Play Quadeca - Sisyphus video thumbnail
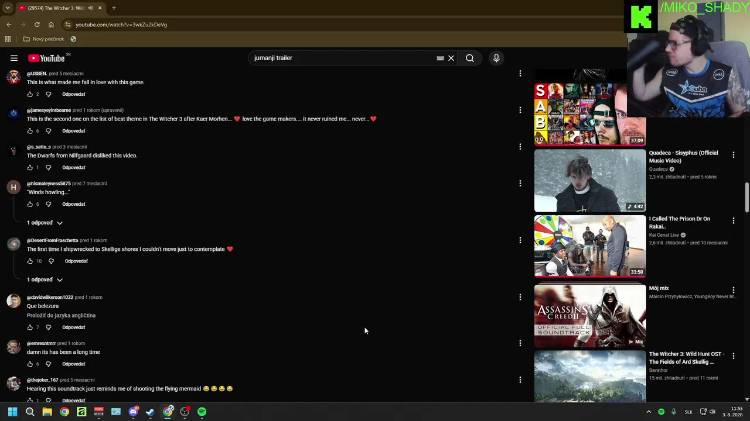 (590, 181)
